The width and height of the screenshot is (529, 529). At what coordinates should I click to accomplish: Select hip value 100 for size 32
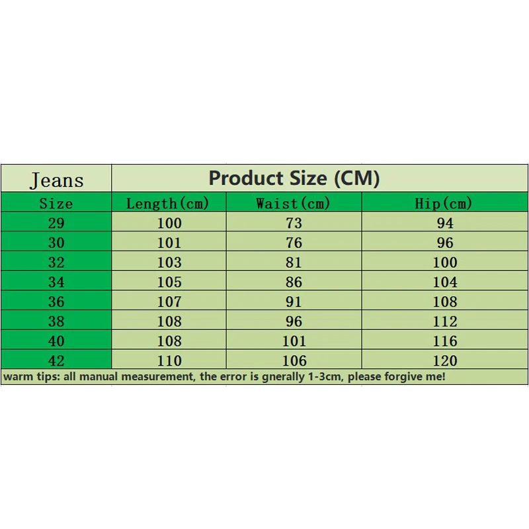[x=444, y=262]
